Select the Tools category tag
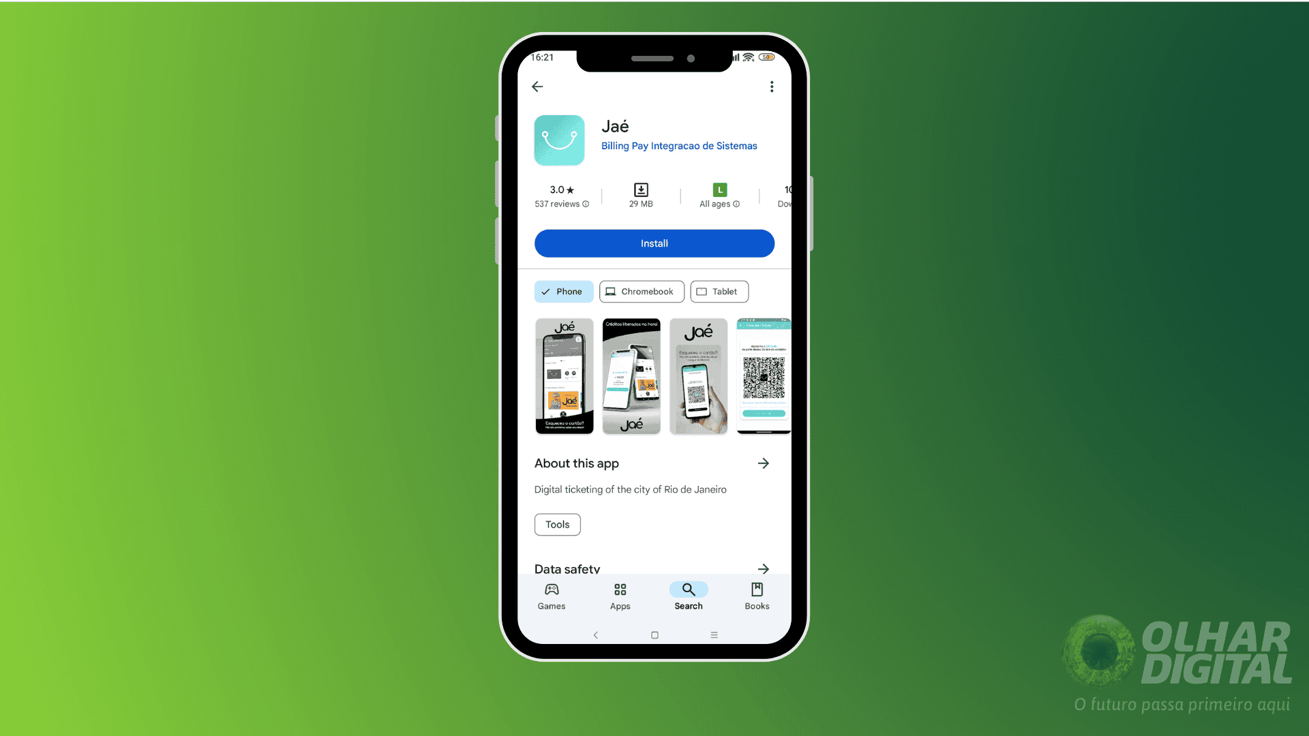Screen dimensions: 1309x736 click(558, 524)
